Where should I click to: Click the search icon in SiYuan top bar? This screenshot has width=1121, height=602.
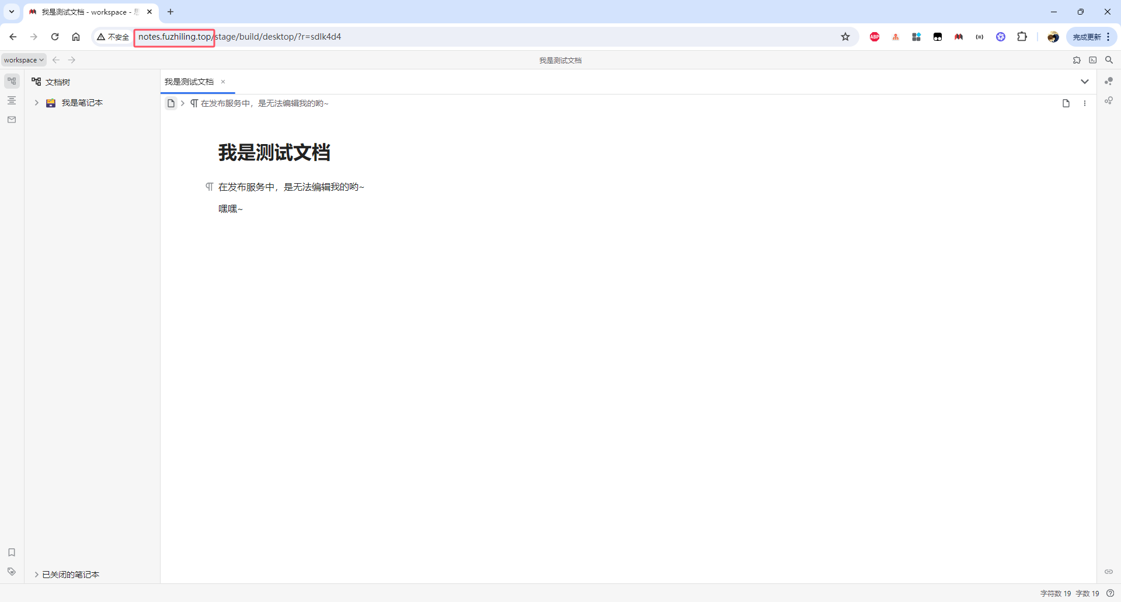click(1109, 60)
